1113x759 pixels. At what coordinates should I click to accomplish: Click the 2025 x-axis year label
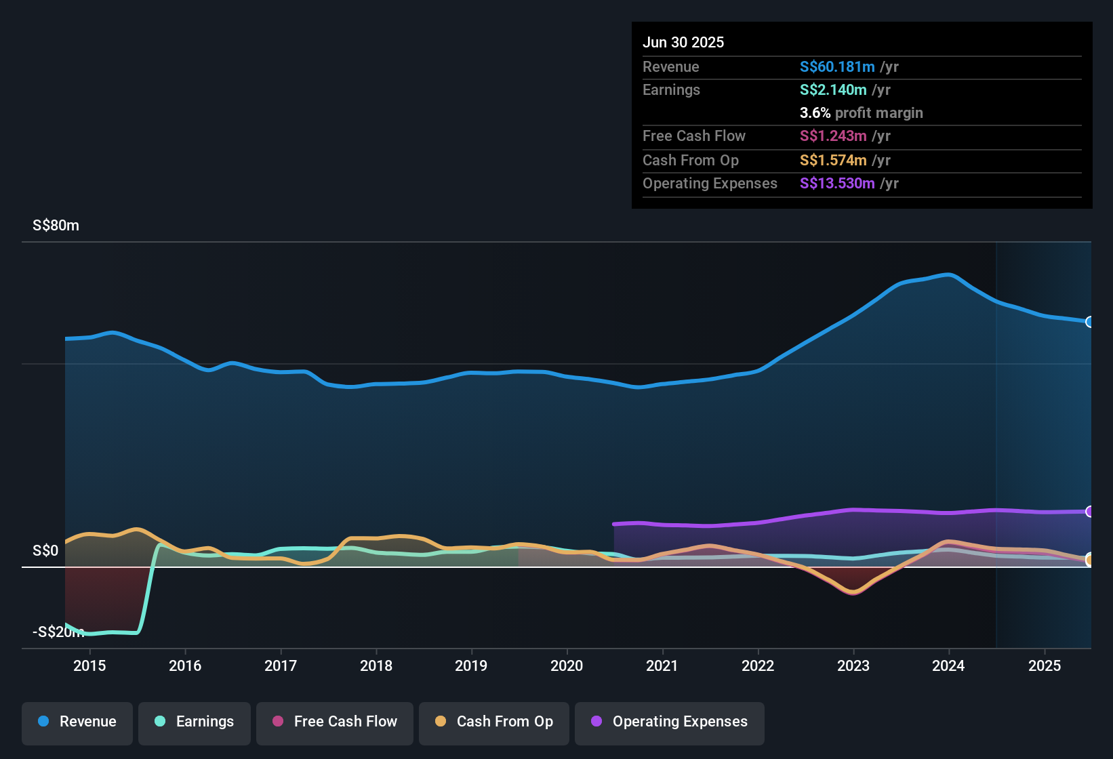click(1045, 665)
